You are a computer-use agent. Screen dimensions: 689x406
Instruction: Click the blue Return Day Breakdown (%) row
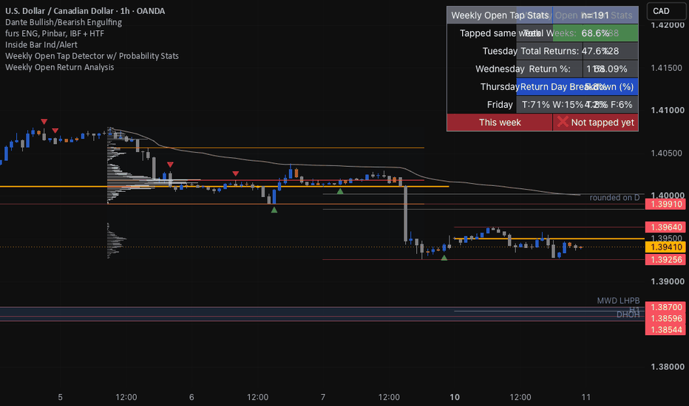coord(577,86)
